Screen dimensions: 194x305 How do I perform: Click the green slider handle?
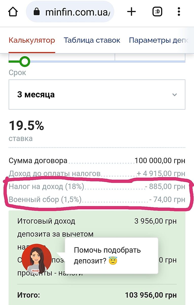(x=25, y=61)
